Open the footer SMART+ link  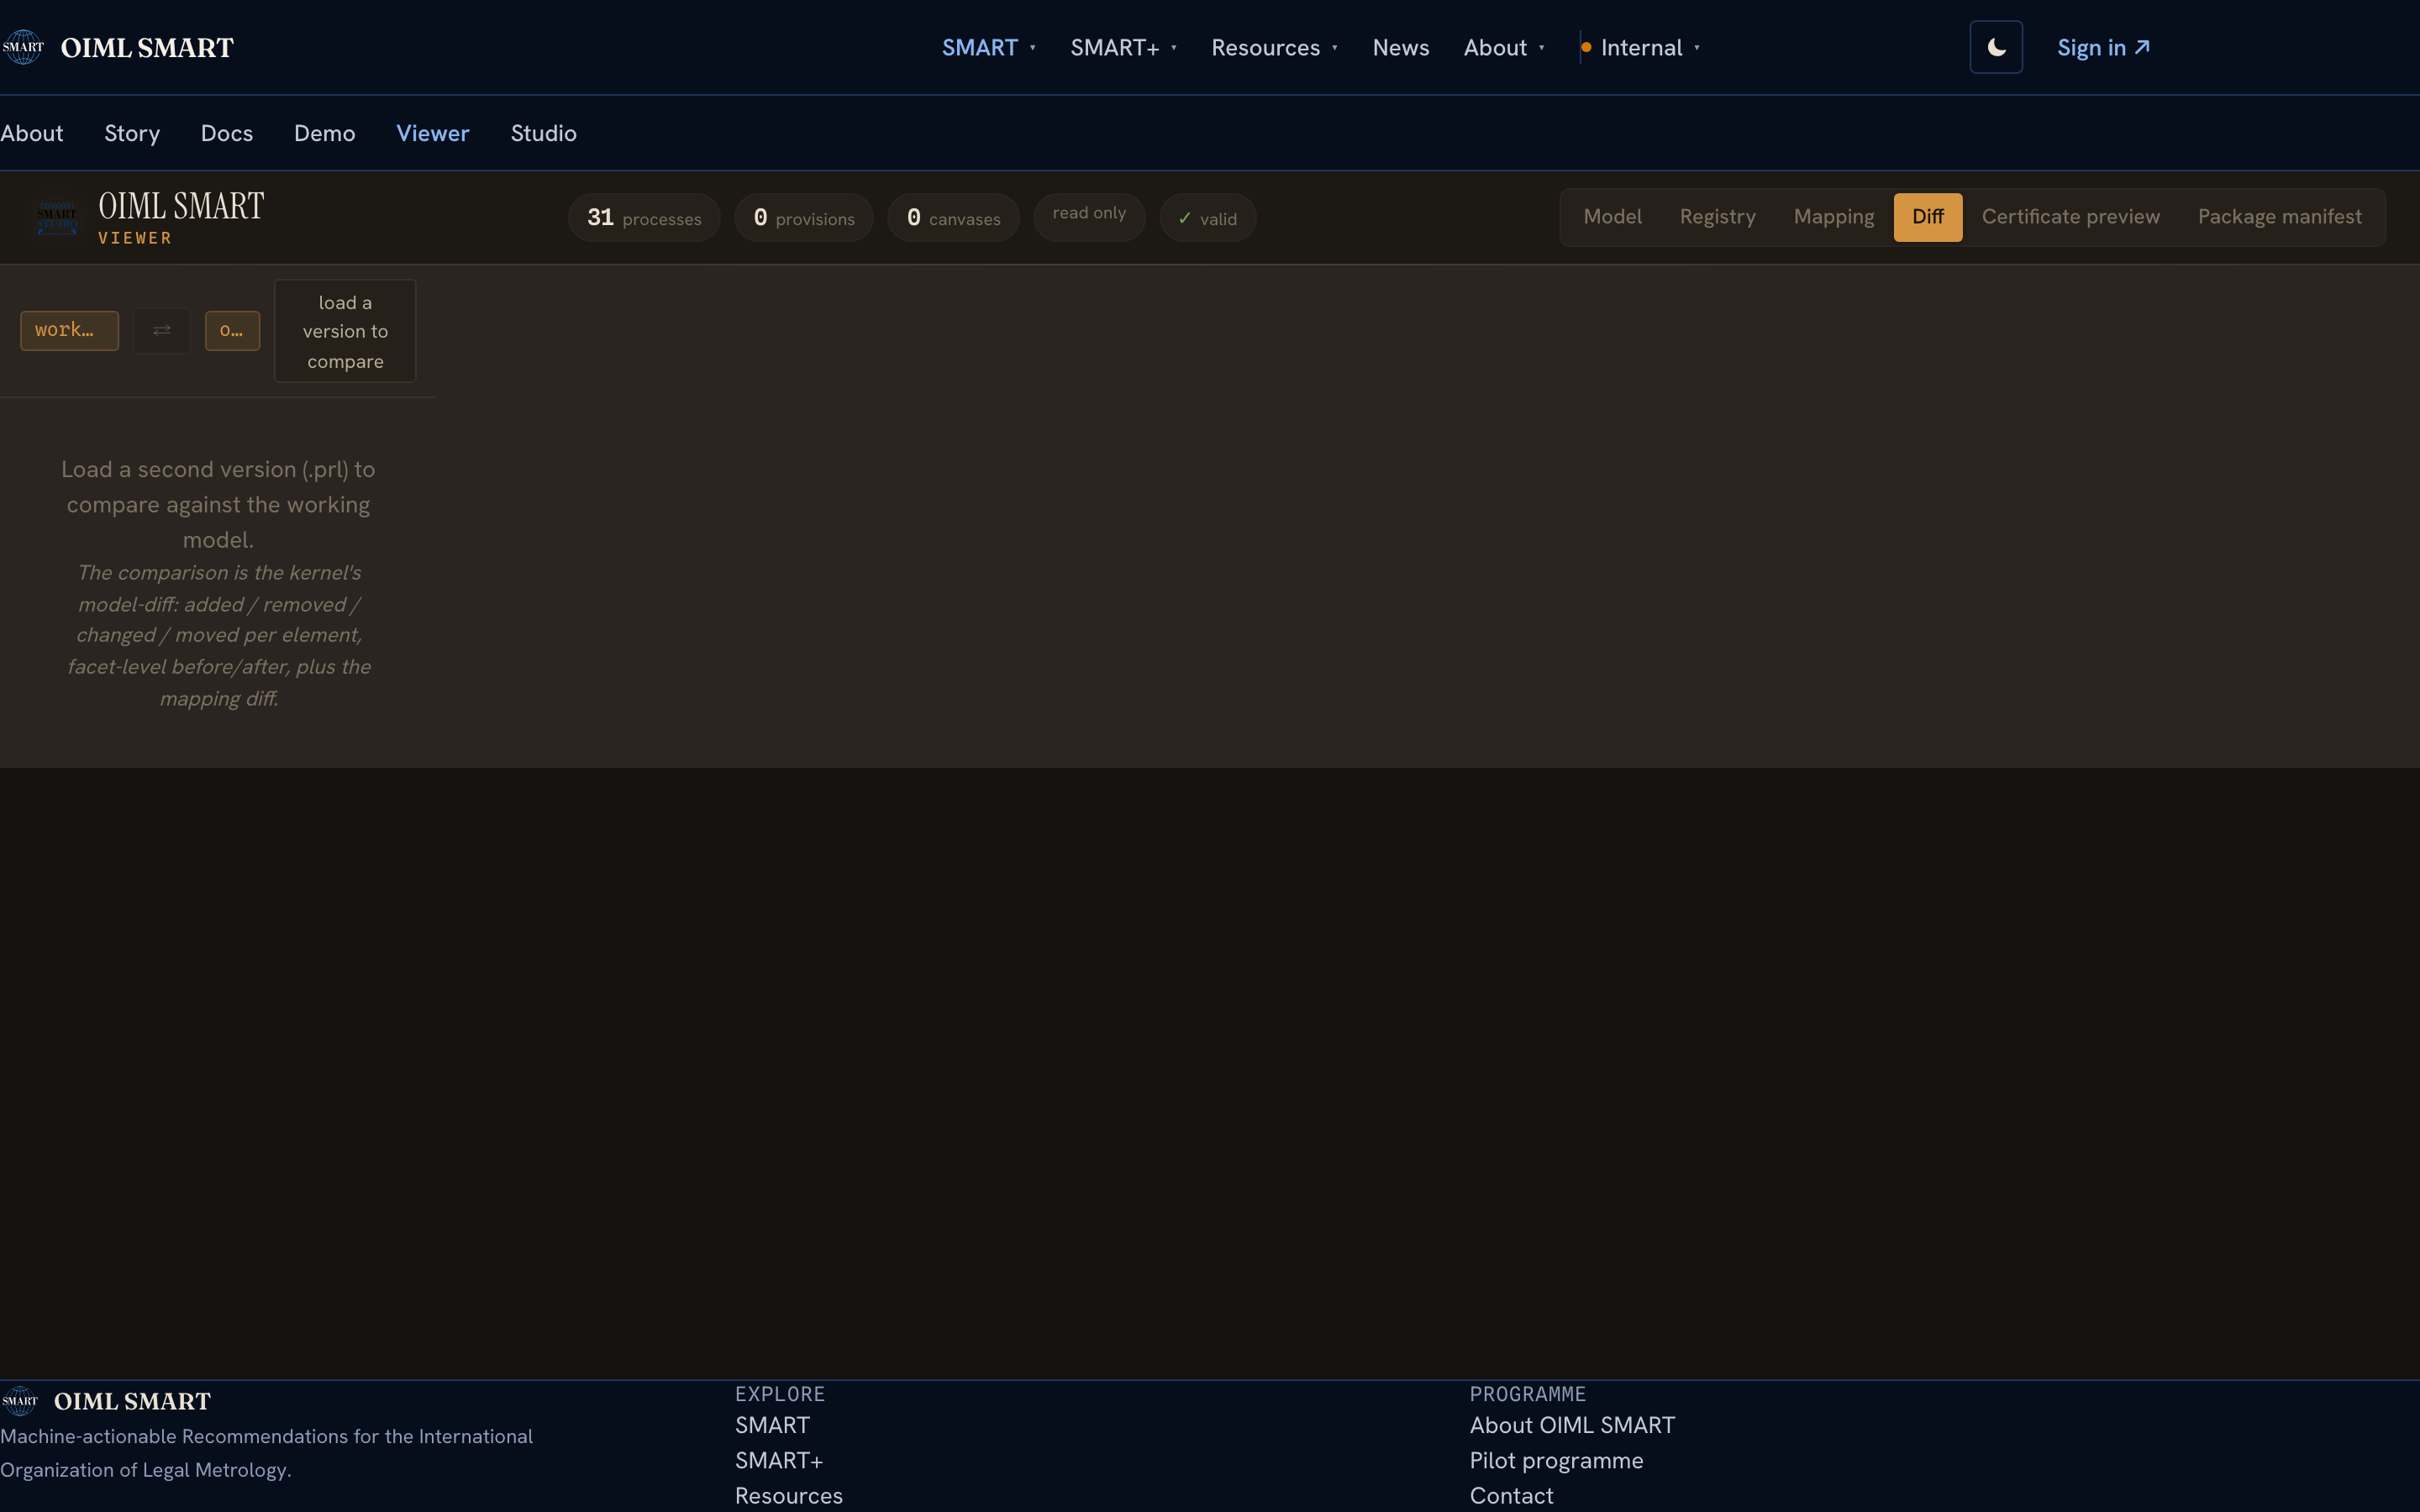pos(779,1460)
